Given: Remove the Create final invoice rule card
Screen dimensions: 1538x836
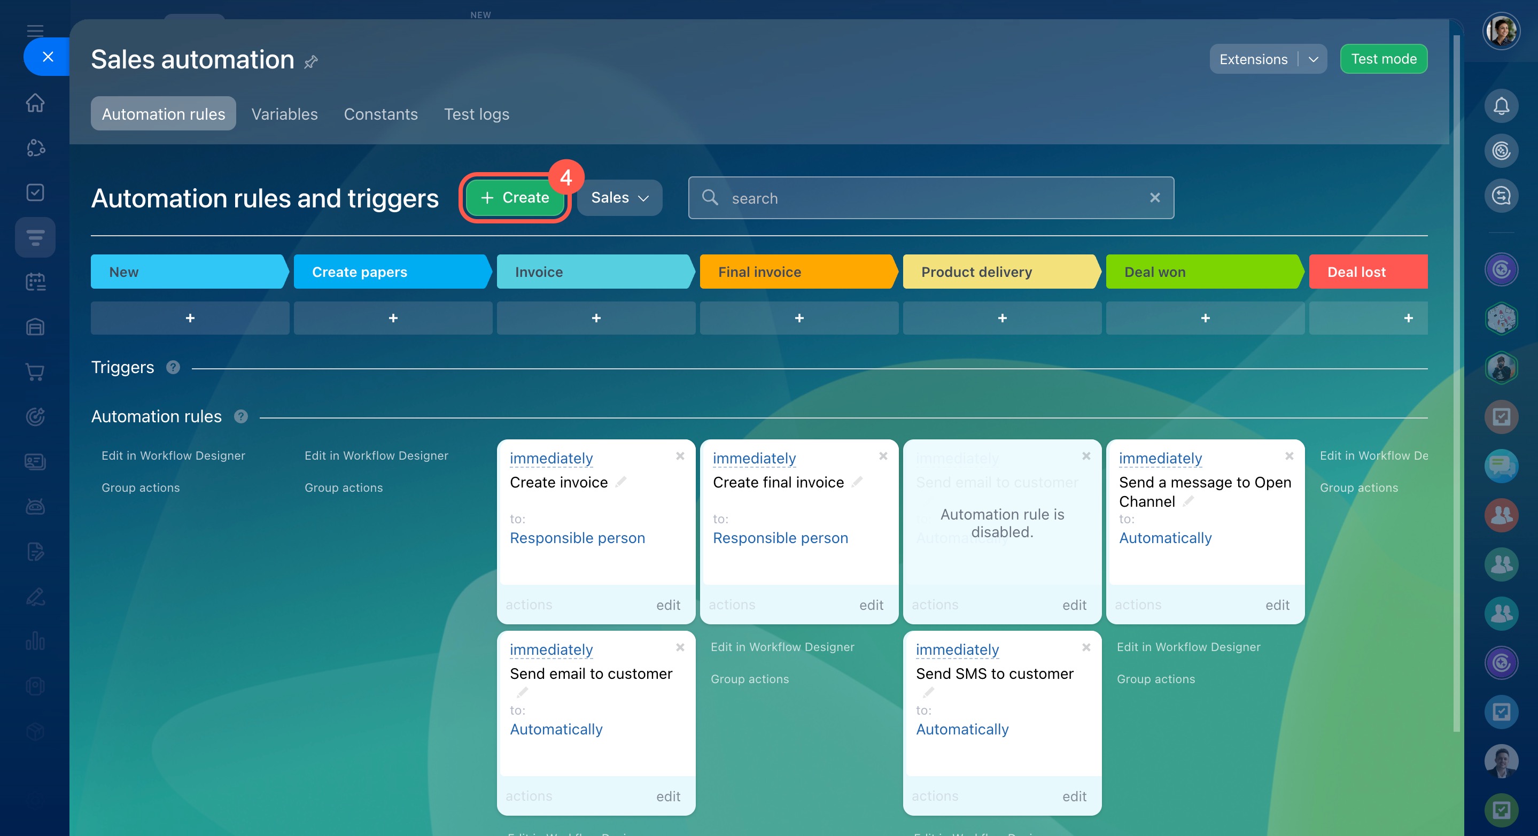Looking at the screenshot, I should 883,456.
